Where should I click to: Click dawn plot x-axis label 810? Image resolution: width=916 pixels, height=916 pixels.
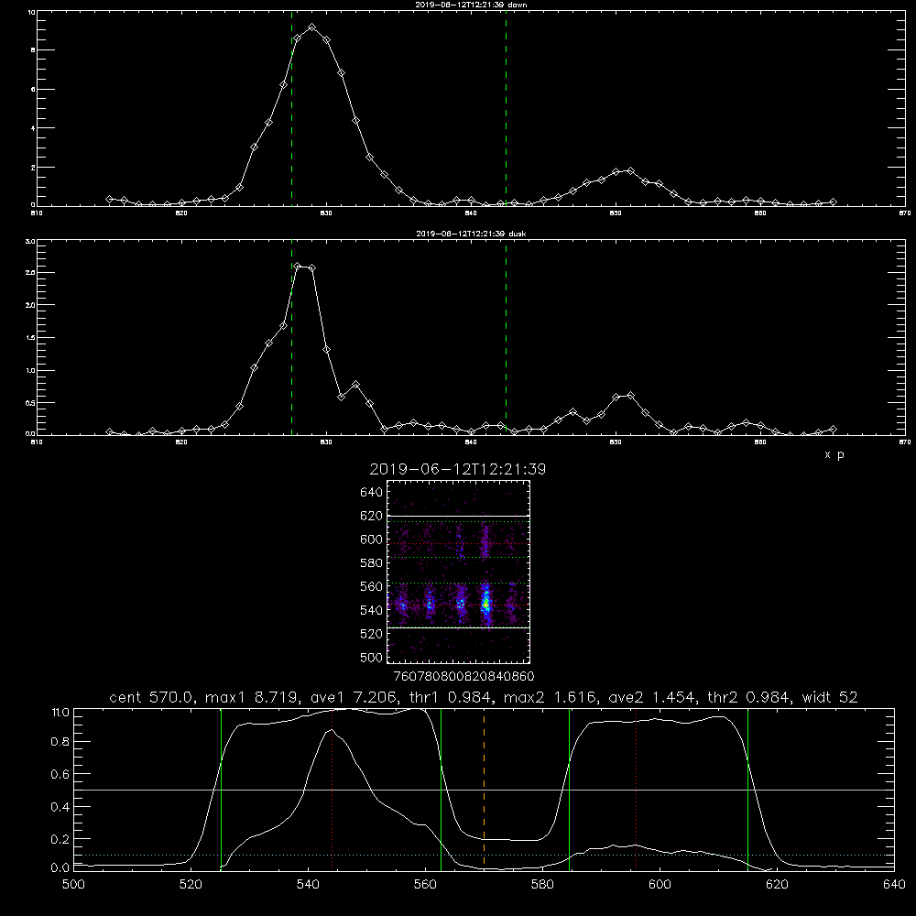[x=37, y=213]
